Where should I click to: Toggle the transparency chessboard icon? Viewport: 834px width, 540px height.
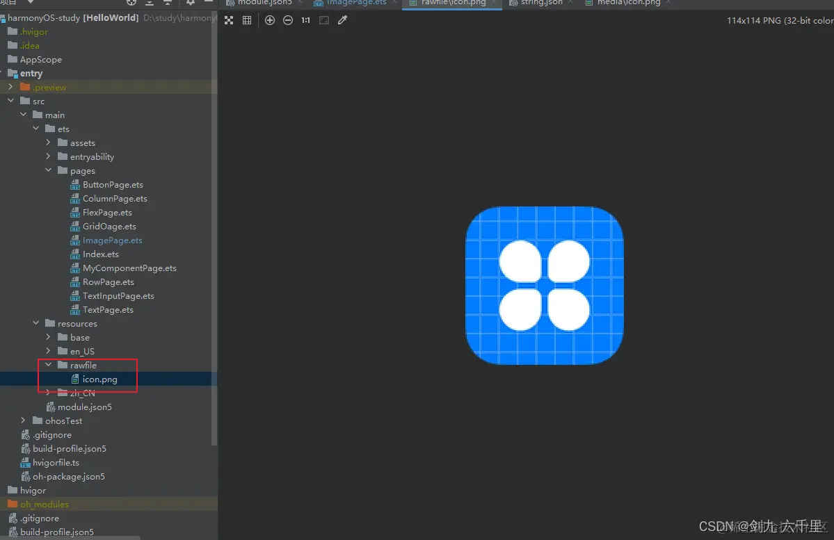pyautogui.click(x=229, y=20)
